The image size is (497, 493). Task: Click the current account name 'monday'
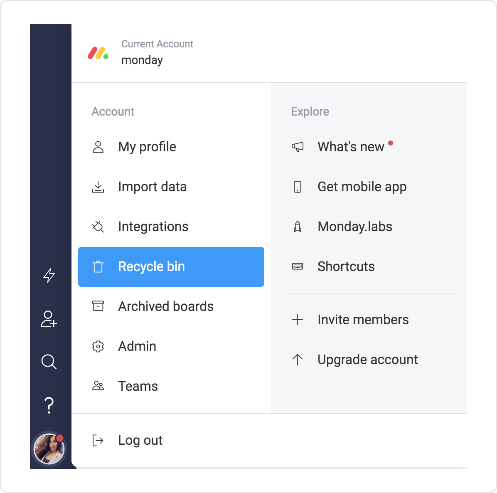[x=142, y=60]
